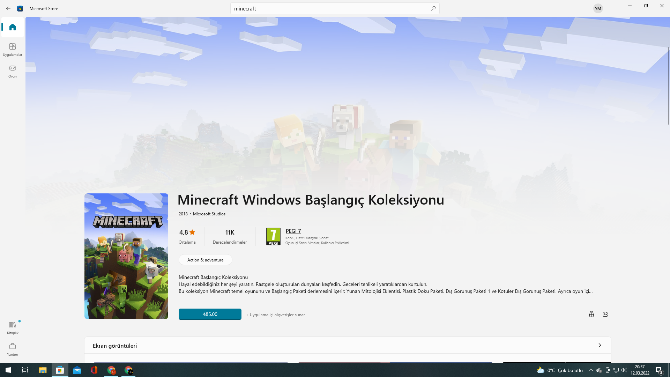Click the gift purchase icon
This screenshot has height=377, width=670.
591,314
